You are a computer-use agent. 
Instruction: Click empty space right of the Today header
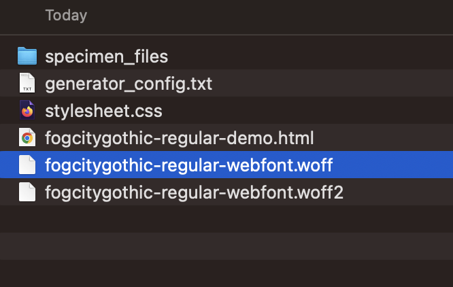(272, 15)
